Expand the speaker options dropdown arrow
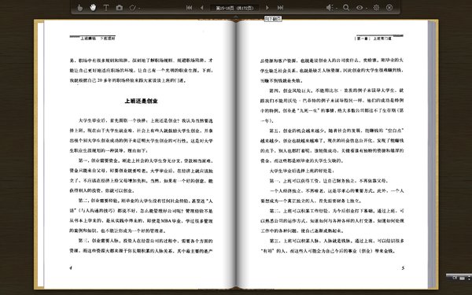 coord(337,9)
